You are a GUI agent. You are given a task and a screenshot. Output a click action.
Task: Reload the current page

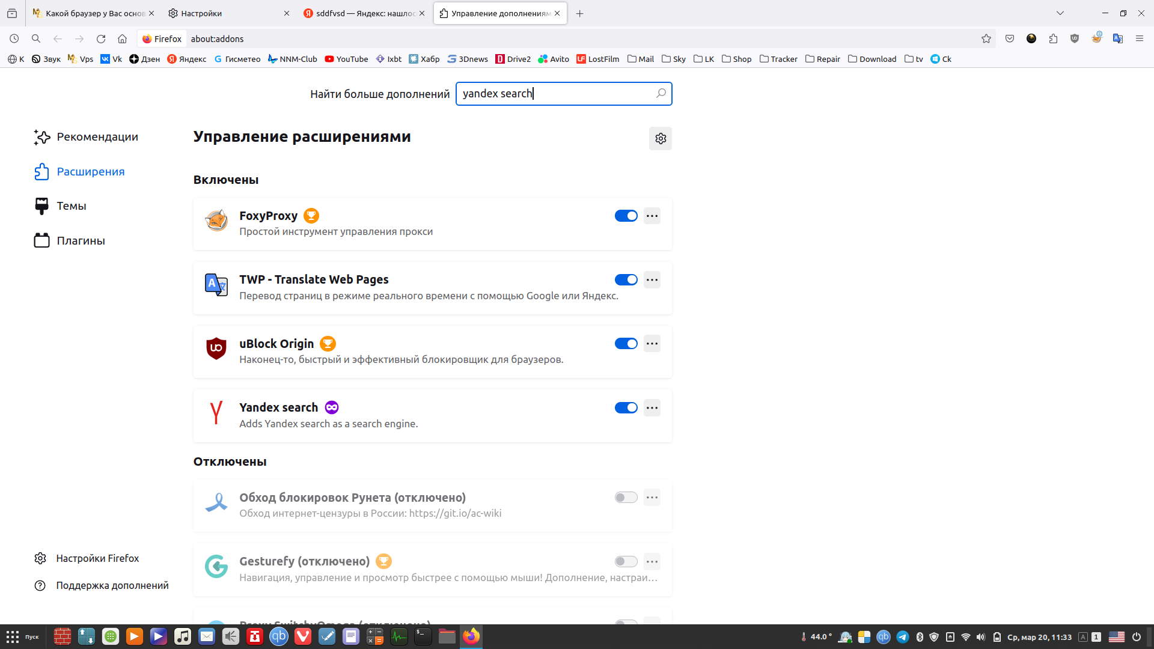tap(101, 39)
